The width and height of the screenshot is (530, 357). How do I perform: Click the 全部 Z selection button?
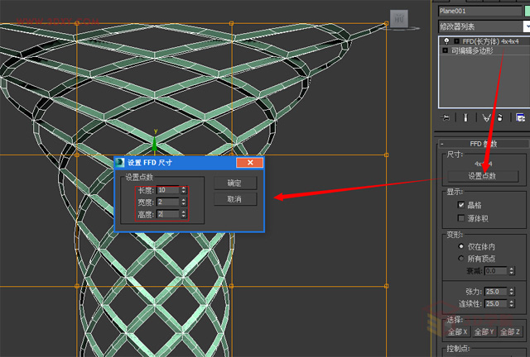pyautogui.click(x=510, y=332)
